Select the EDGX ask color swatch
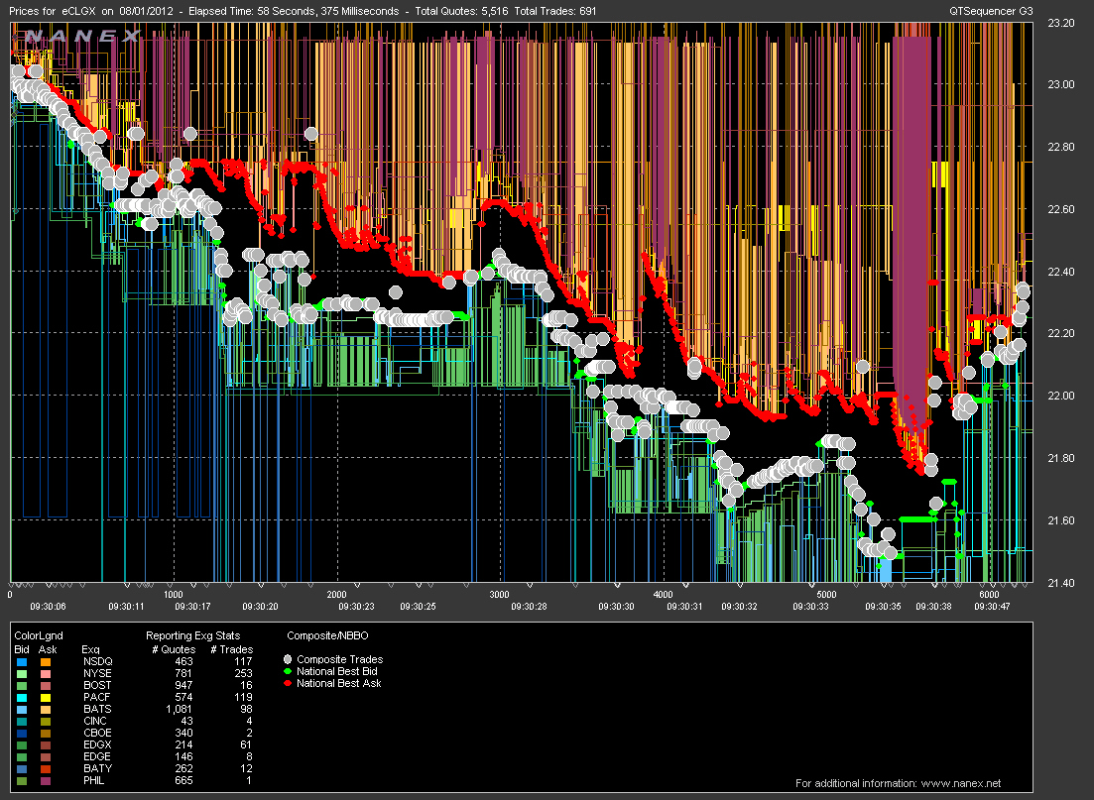The width and height of the screenshot is (1094, 800). point(46,744)
